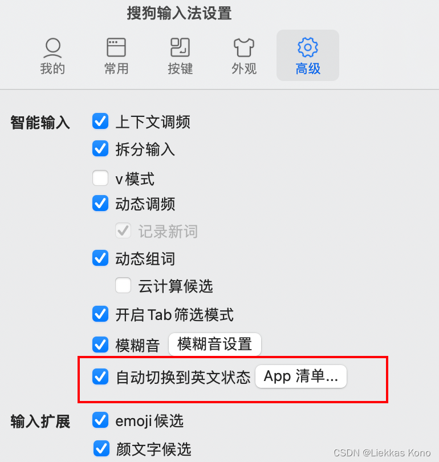Toggle 动态调频 checkbox
Viewport: 439px width, 462px height.
(x=100, y=203)
